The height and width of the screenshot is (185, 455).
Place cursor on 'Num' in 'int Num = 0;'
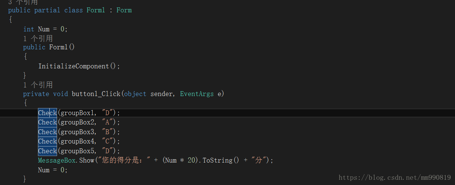point(44,29)
